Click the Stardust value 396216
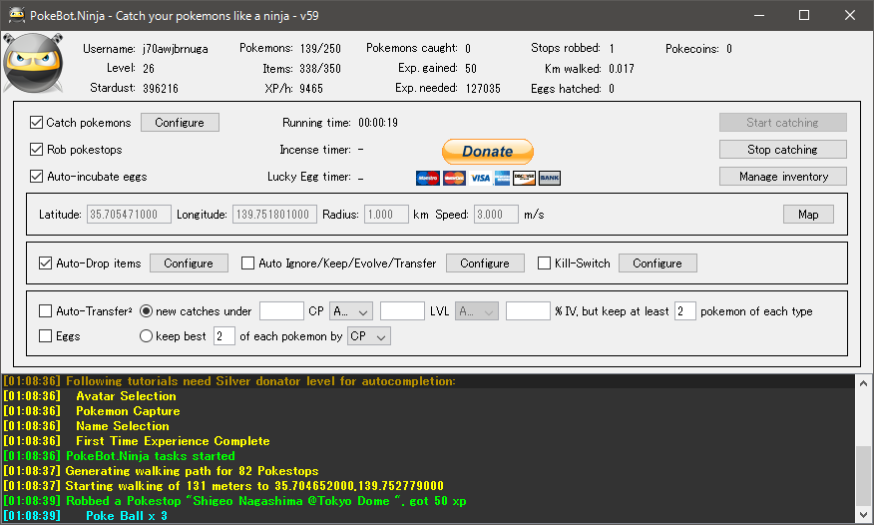The width and height of the screenshot is (874, 525). click(x=161, y=88)
